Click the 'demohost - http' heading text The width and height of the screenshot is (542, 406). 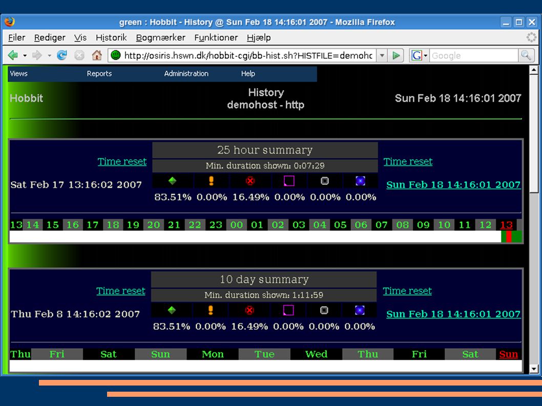tap(265, 104)
